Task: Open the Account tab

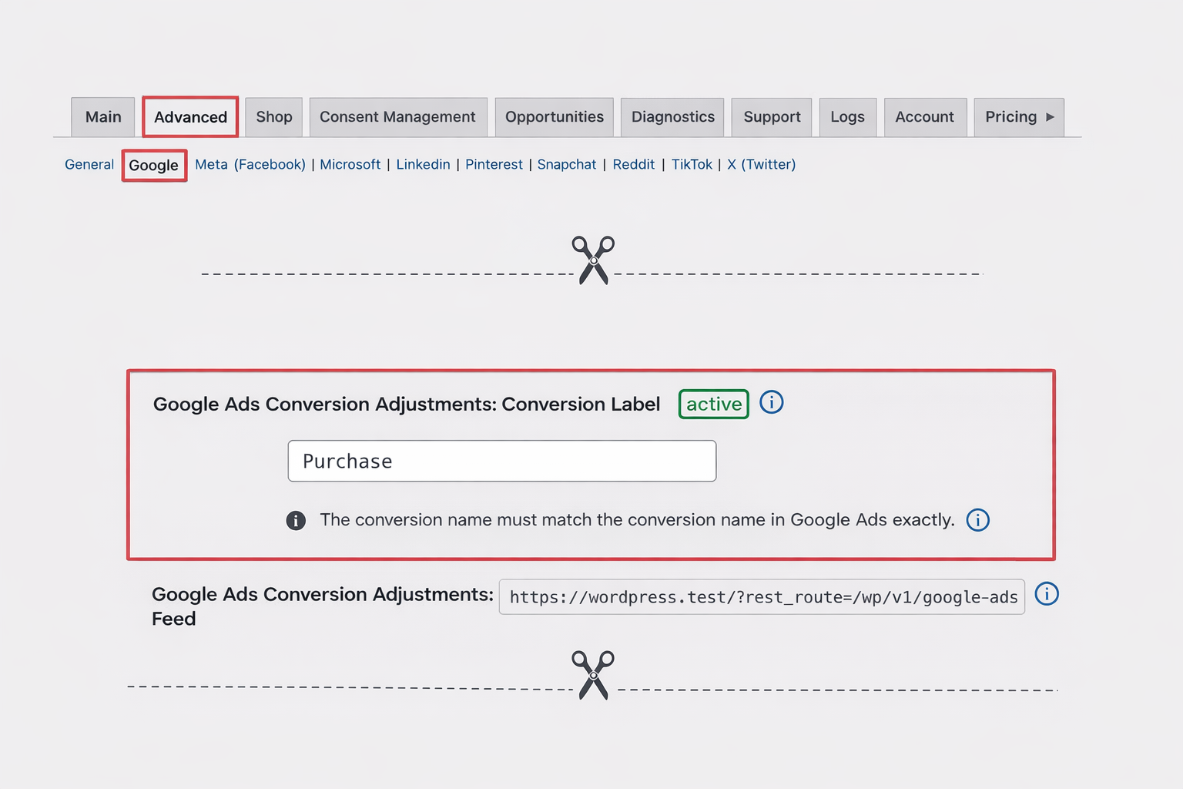Action: click(925, 117)
